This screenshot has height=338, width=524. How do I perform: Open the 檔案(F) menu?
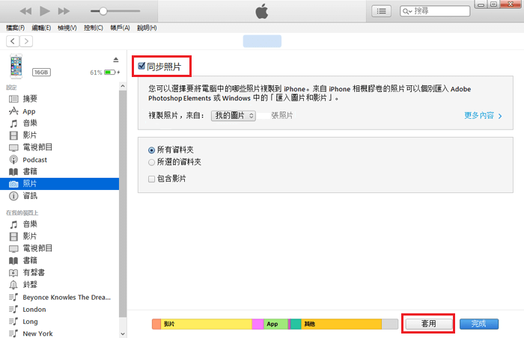tap(16, 28)
